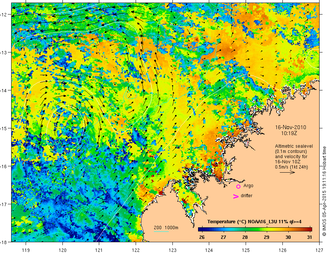Click the magenta Argo circle legend symbol
Screen dimensions: 327x253
[238, 186]
